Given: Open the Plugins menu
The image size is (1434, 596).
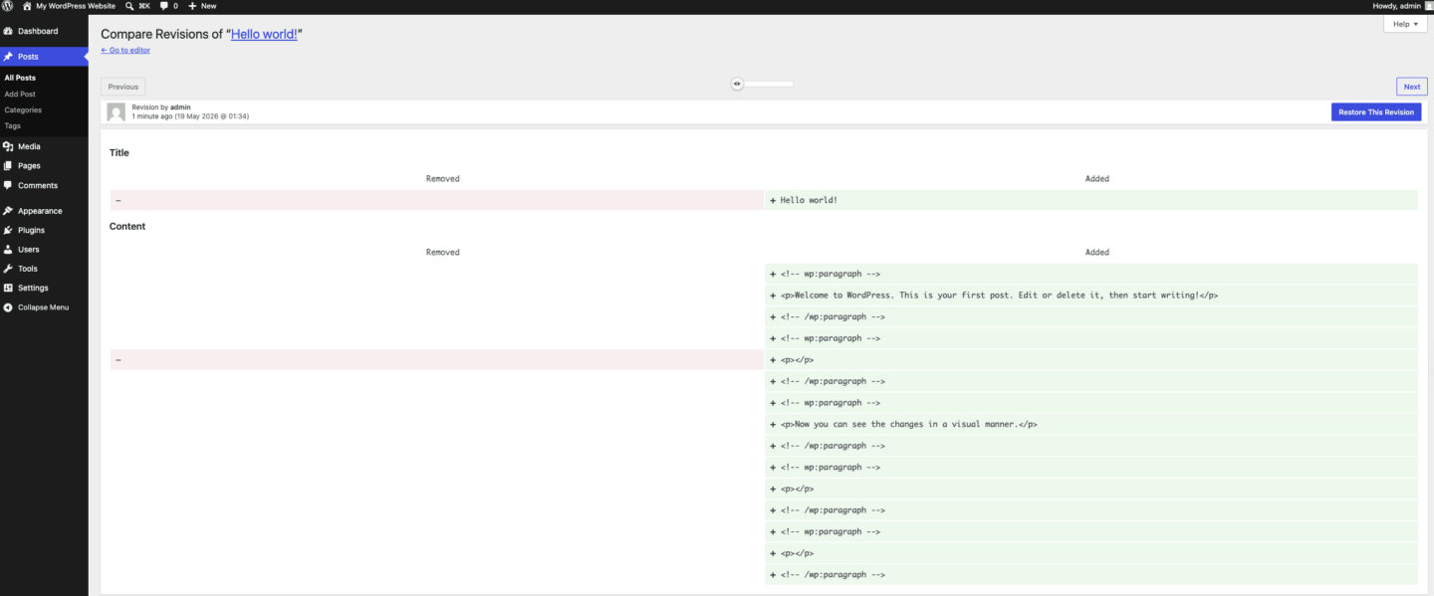Looking at the screenshot, I should pos(44,230).
